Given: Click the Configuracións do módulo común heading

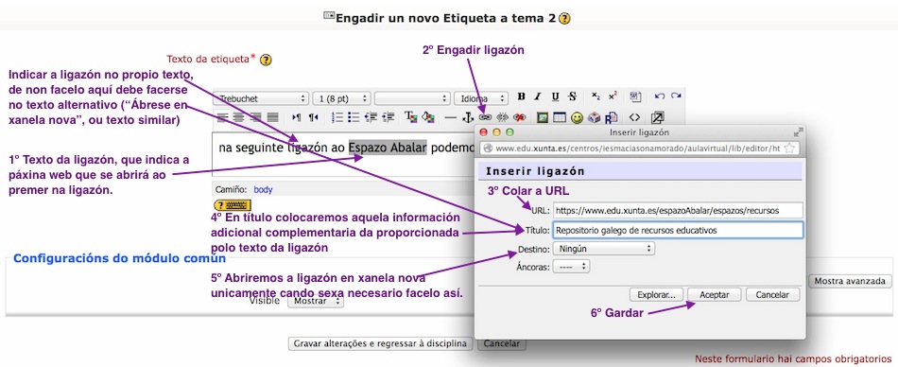Looking at the screenshot, I should [x=119, y=258].
